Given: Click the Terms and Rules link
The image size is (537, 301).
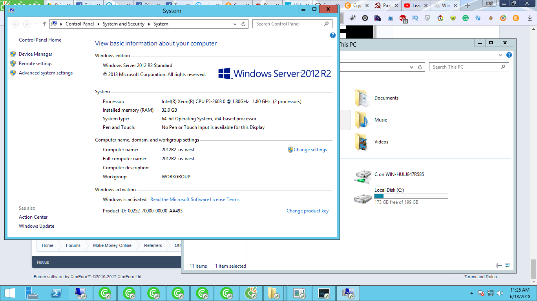Looking at the screenshot, I should [x=480, y=277].
